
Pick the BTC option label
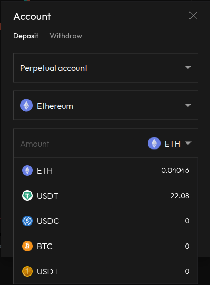point(45,247)
